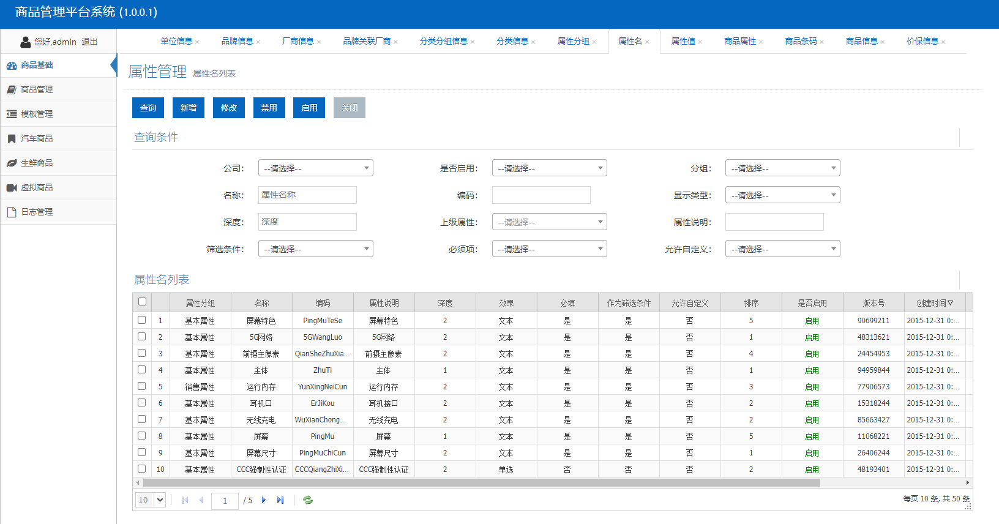Expand the 上级属性 dropdown

[x=550, y=222]
